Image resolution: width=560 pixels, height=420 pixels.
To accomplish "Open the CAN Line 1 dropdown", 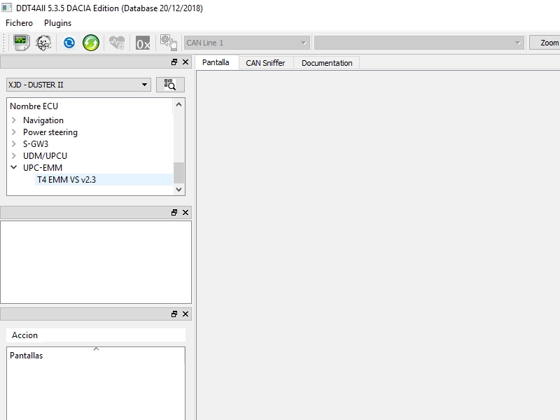I will click(x=246, y=43).
